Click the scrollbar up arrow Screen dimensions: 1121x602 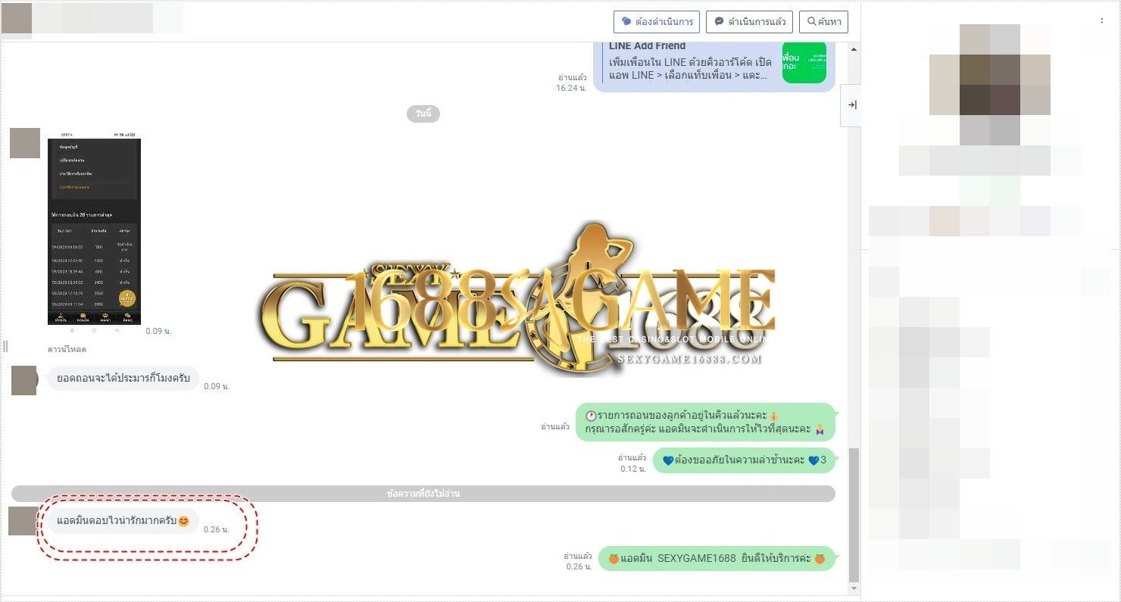[854, 49]
